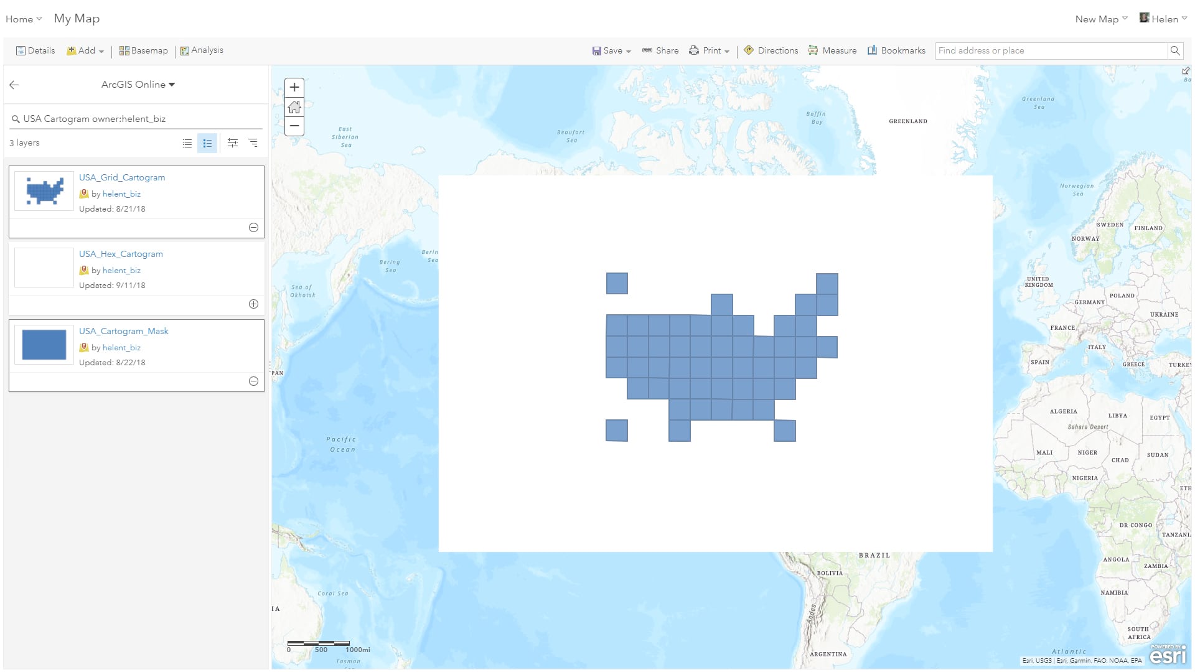This screenshot has height=672, width=1195.
Task: Select the Directions tool
Action: click(771, 50)
